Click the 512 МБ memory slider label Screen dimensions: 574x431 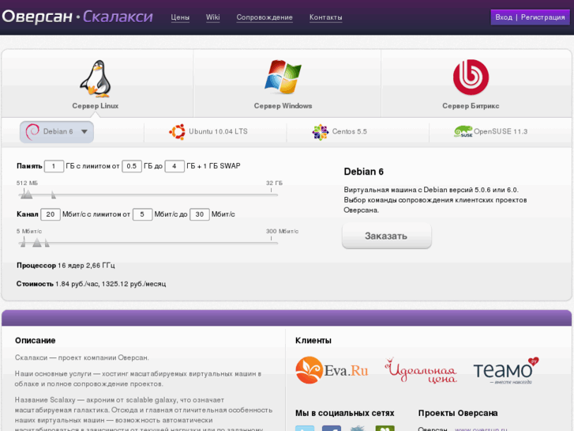[27, 183]
